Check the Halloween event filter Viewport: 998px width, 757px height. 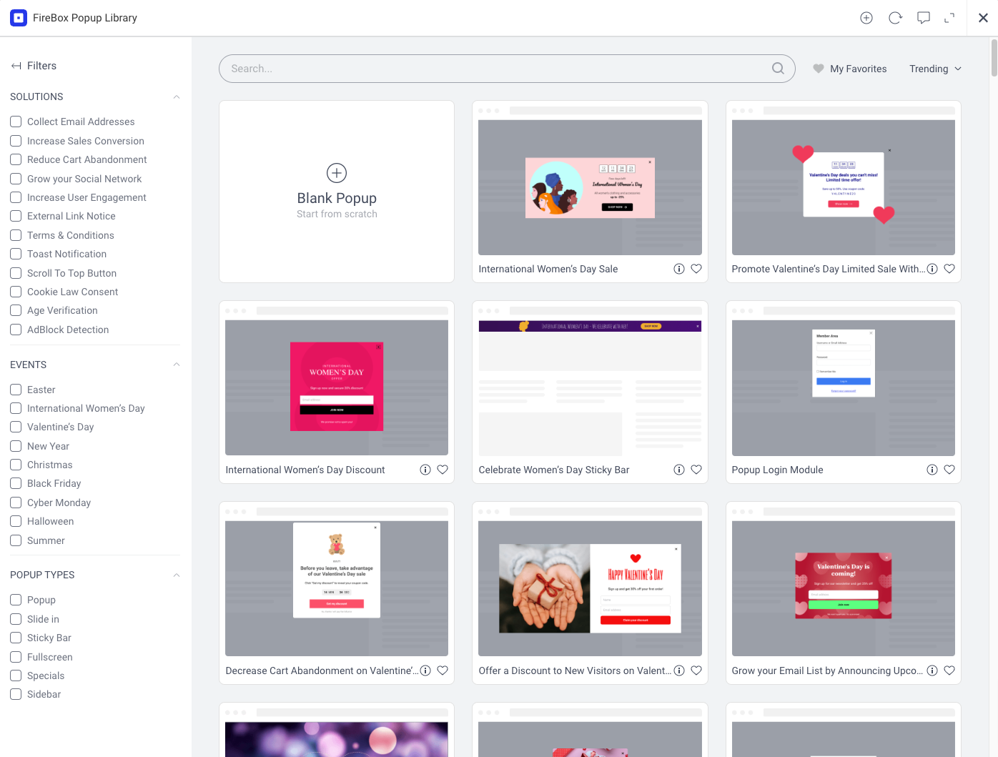(16, 521)
